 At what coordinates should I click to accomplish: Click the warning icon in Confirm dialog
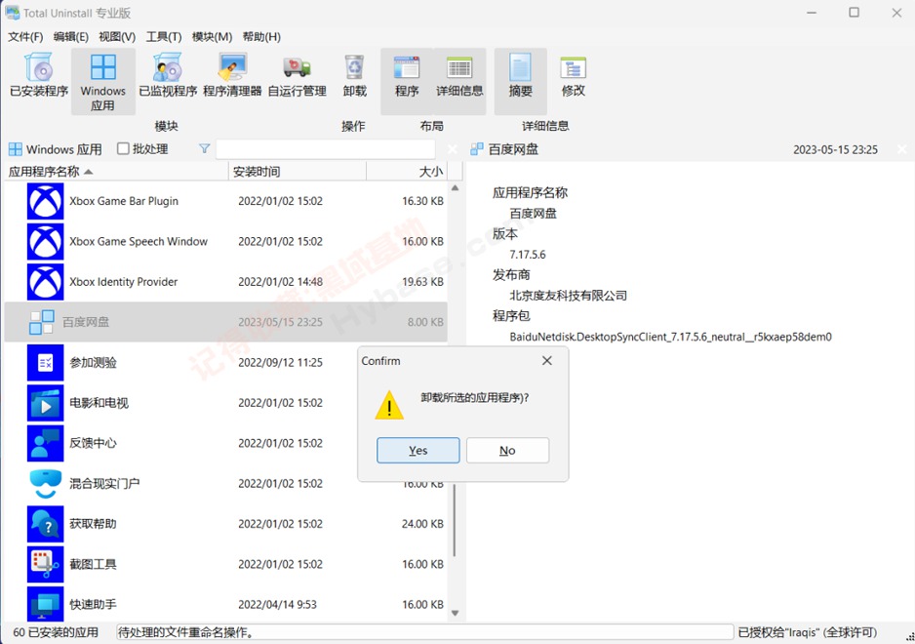(x=389, y=405)
